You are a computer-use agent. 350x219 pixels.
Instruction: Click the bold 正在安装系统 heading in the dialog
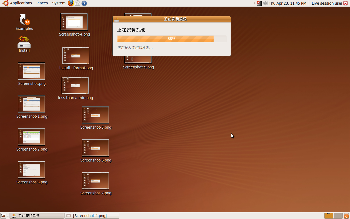[x=131, y=30]
